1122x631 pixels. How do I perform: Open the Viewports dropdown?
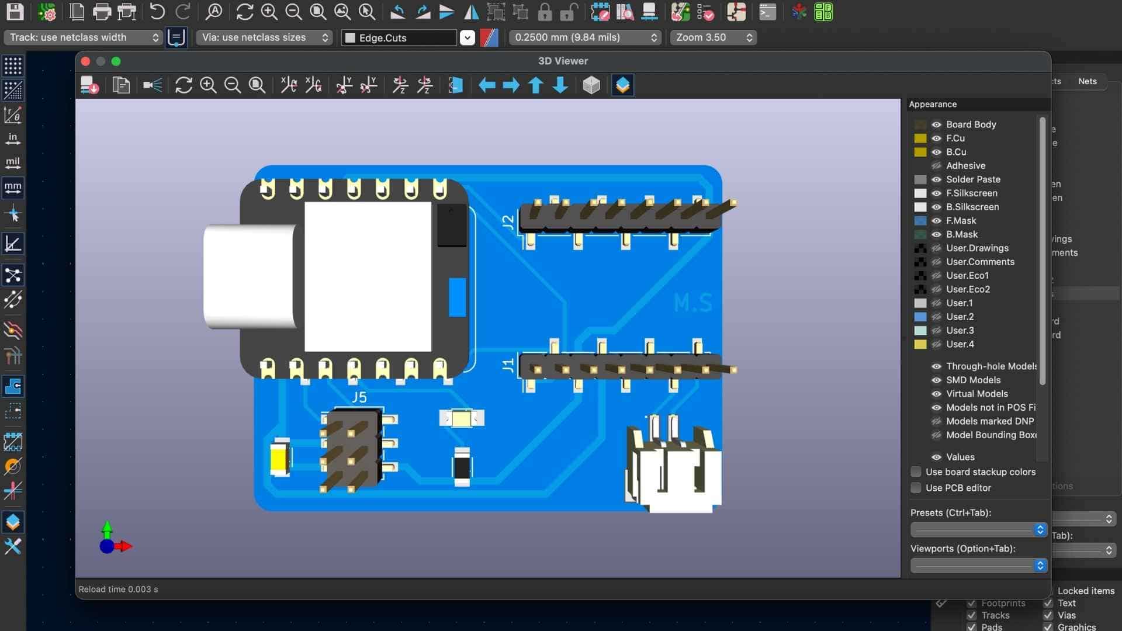pos(978,566)
